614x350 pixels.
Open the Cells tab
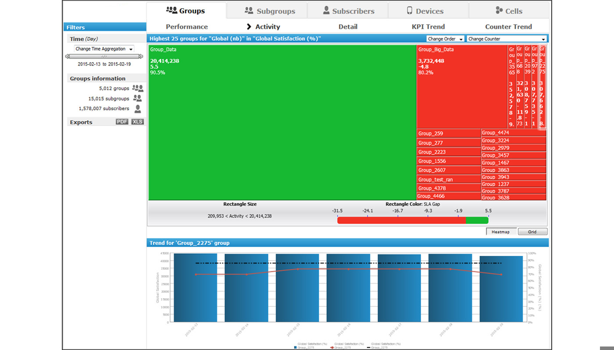pyautogui.click(x=509, y=11)
